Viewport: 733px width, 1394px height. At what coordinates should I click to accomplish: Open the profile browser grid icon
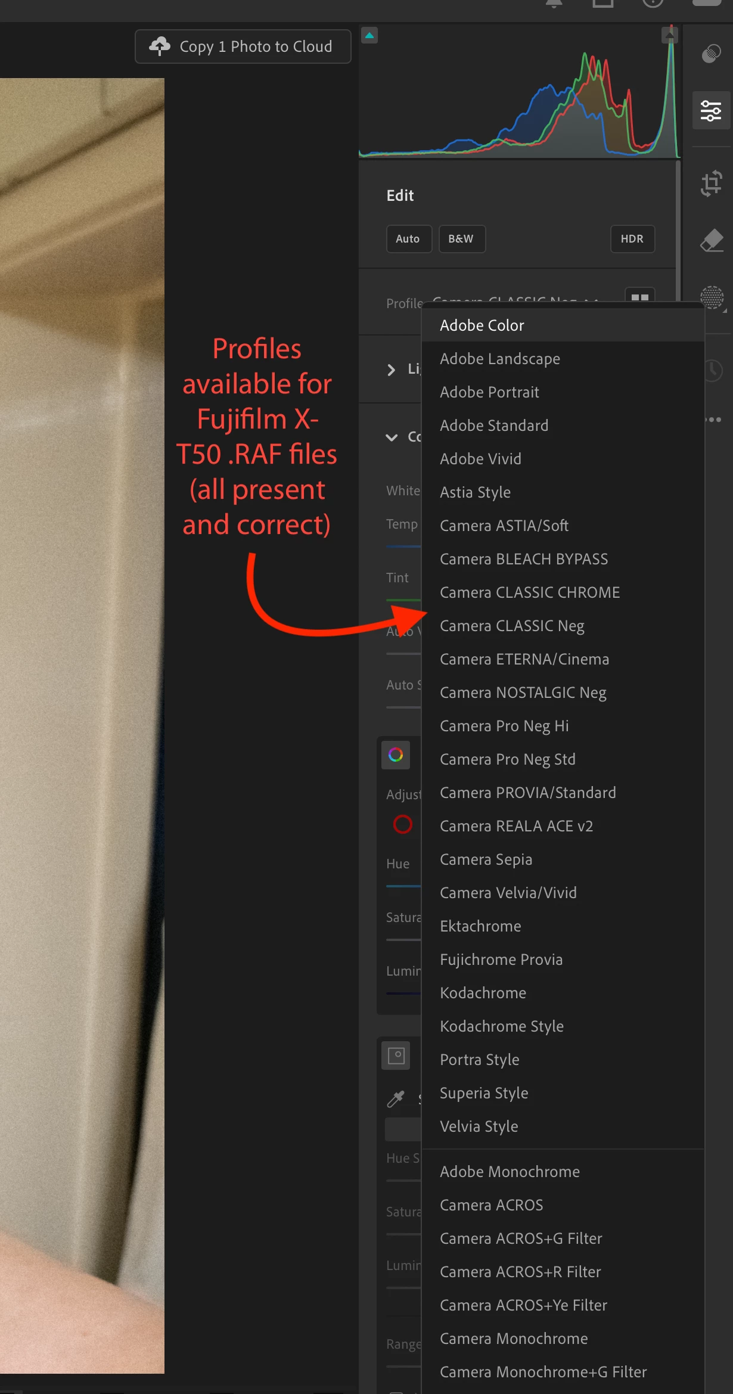point(639,296)
